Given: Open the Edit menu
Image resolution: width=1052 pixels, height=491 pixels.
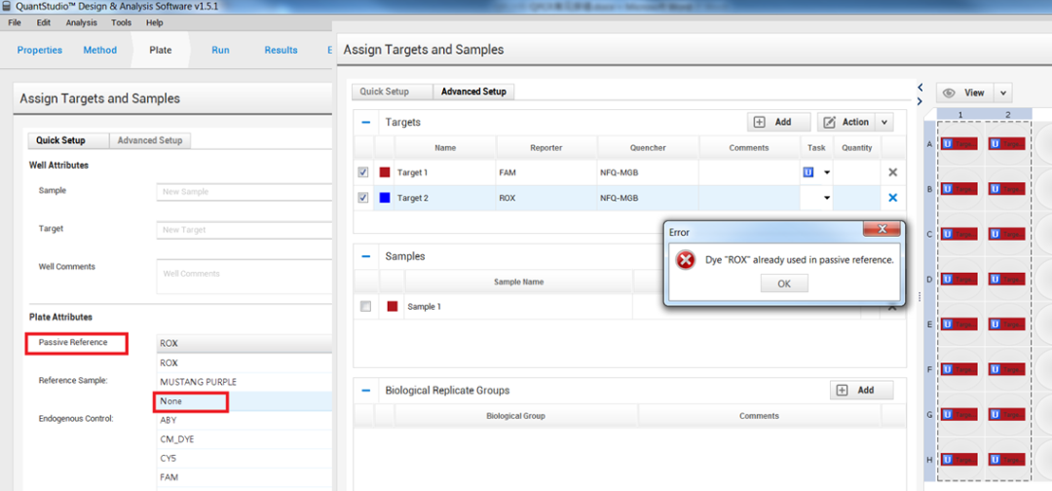Looking at the screenshot, I should (x=44, y=22).
